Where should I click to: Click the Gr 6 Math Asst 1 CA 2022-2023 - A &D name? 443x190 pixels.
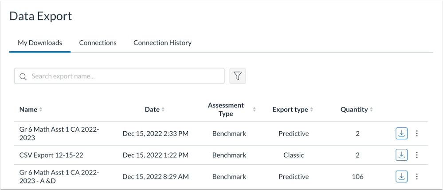pyautogui.click(x=59, y=177)
